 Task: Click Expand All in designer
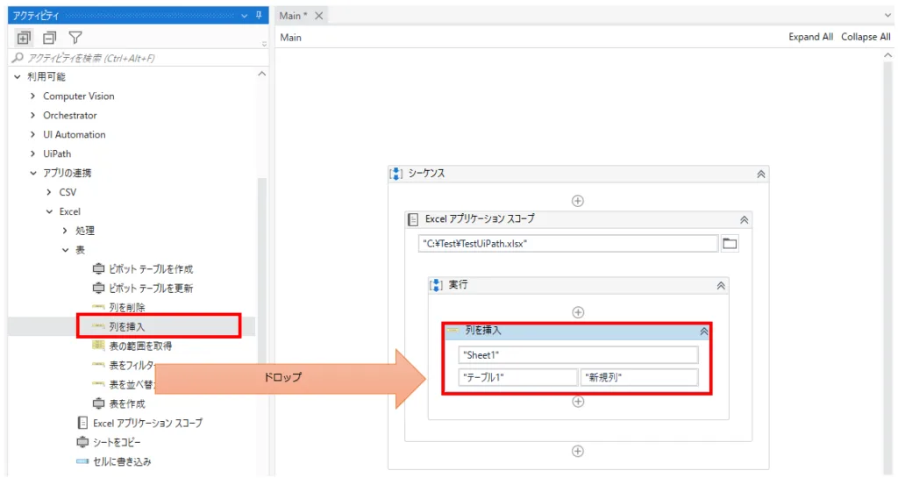[810, 38]
